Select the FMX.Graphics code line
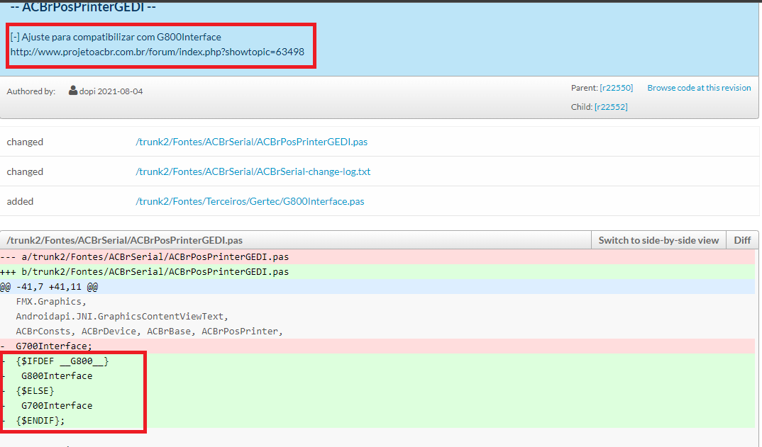 point(377,301)
